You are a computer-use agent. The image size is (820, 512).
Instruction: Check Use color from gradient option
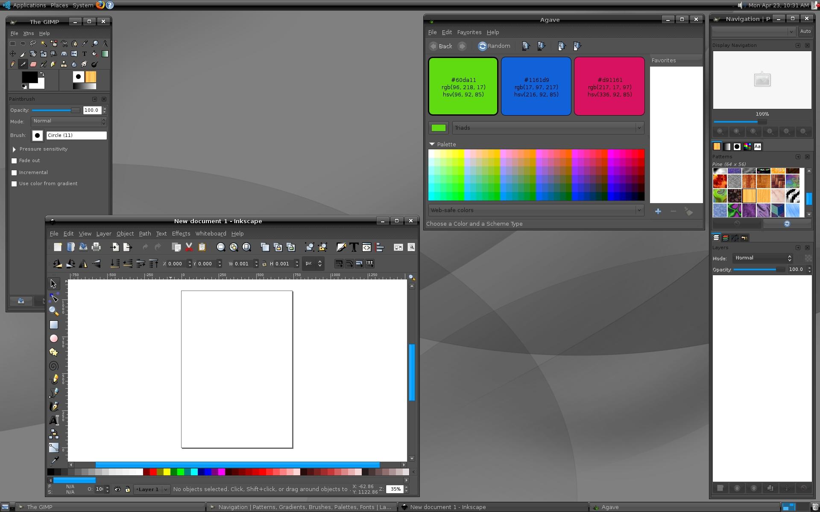14,183
